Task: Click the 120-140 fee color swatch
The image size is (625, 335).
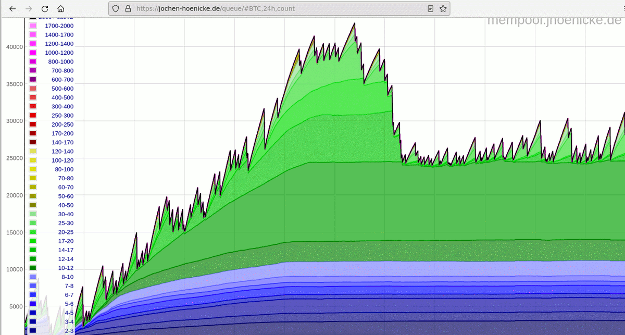Action: pyautogui.click(x=33, y=151)
